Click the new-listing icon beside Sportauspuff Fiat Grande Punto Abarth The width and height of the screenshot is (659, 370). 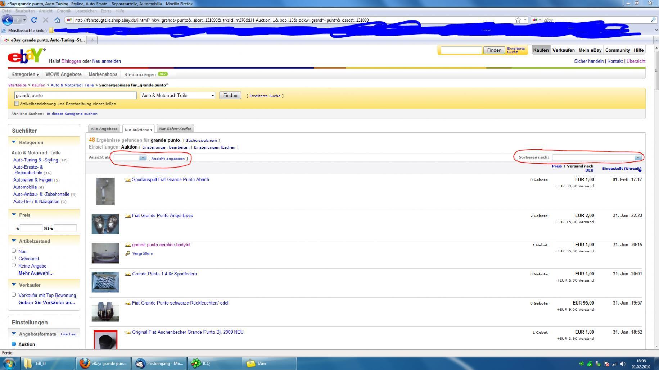coord(128,180)
